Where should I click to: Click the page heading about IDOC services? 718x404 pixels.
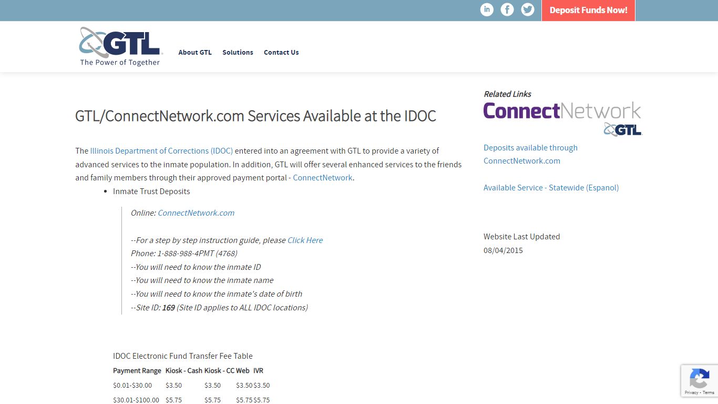coord(255,116)
